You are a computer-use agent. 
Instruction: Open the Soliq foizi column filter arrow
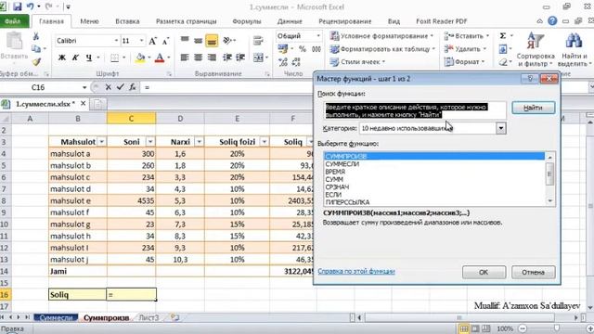pos(264,142)
